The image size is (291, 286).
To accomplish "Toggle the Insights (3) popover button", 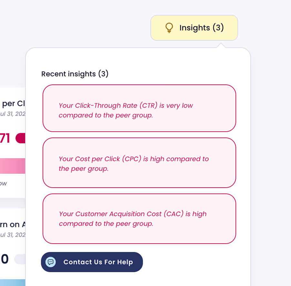I will (x=194, y=28).
